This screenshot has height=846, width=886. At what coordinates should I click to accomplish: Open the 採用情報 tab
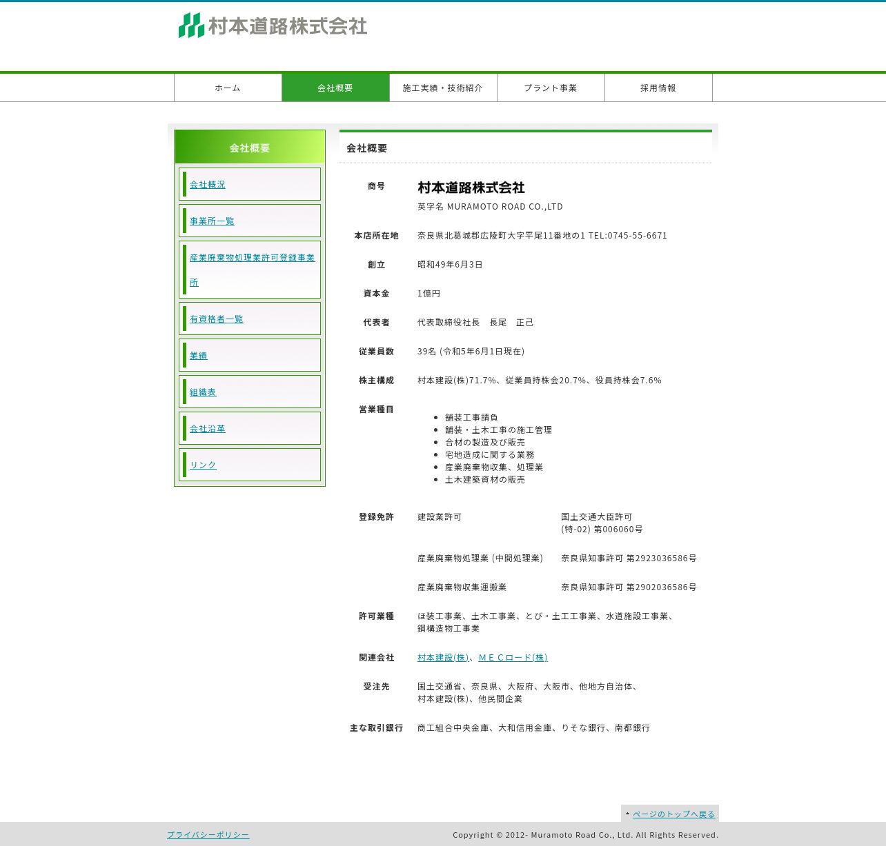(x=658, y=88)
